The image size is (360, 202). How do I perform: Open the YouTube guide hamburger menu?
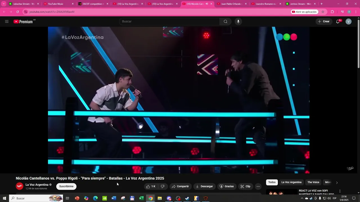click(7, 22)
